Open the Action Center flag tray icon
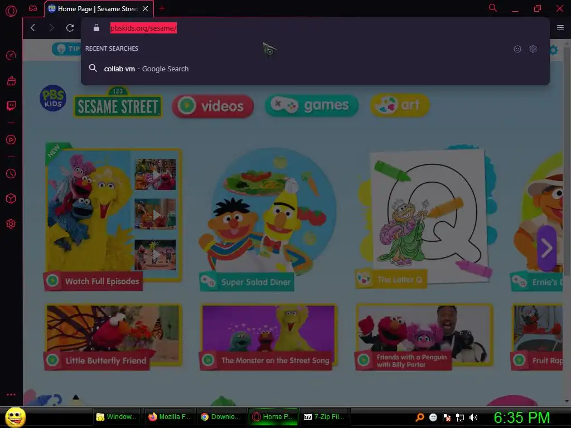The image size is (571, 428). pyautogui.click(x=447, y=417)
